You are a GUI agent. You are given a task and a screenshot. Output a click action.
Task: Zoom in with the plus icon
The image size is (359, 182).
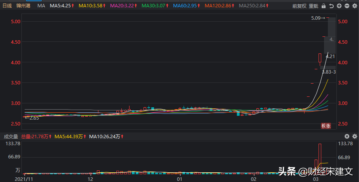(x=339, y=6)
